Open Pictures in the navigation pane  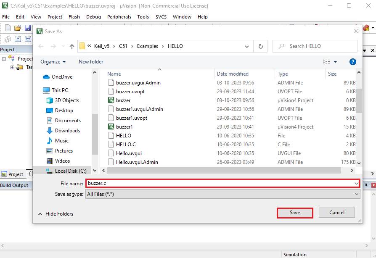tap(59, 151)
